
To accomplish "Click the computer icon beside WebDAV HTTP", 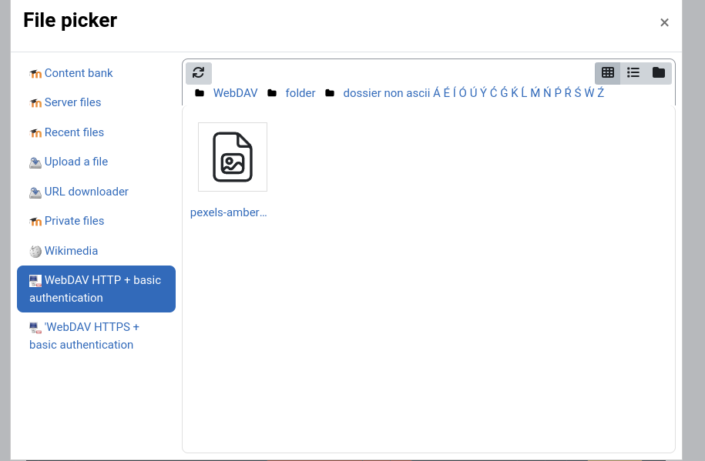I will pos(35,281).
